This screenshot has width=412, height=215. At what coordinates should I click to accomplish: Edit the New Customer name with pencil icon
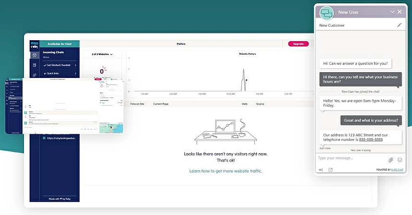point(399,25)
